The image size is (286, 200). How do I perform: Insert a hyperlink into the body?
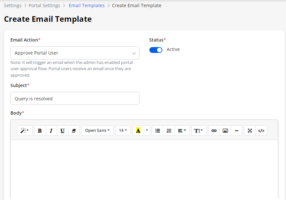click(x=214, y=131)
